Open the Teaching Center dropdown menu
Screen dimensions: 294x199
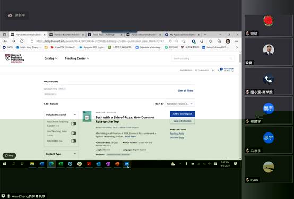77,59
